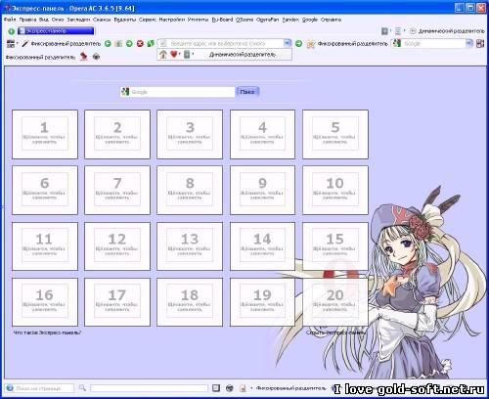Expand the address bar dropdown arrow

point(288,43)
